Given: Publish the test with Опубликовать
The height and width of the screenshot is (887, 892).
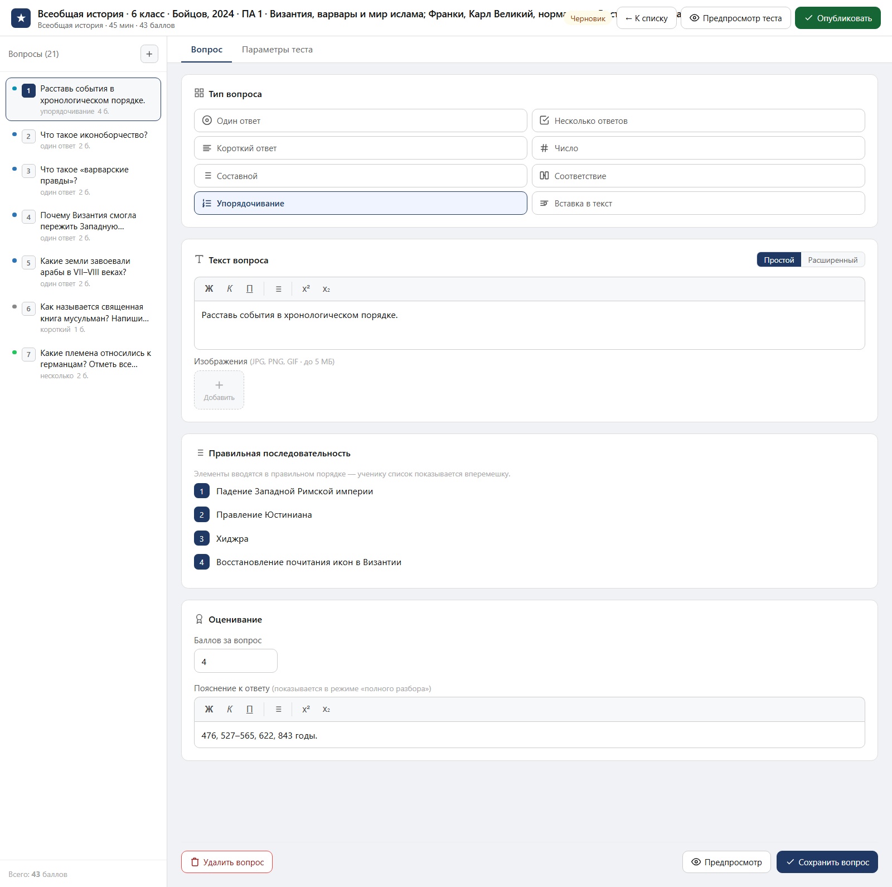Looking at the screenshot, I should click(x=838, y=18).
